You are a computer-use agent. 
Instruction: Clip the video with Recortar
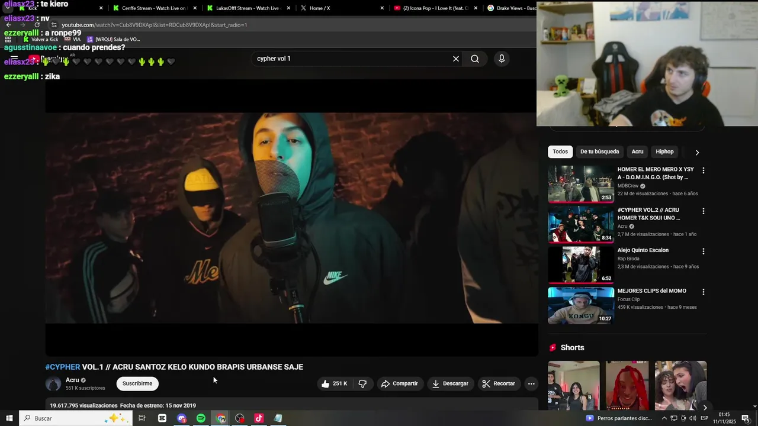click(499, 383)
